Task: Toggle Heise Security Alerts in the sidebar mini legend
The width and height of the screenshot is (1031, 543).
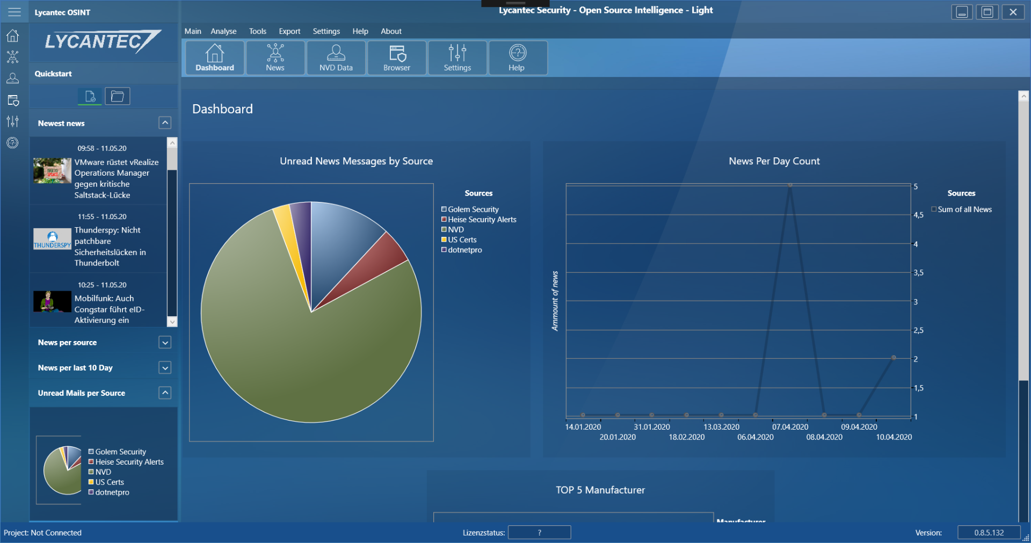Action: pos(126,462)
